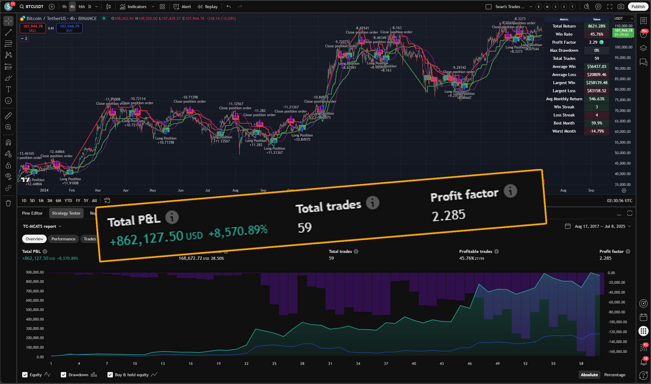This screenshot has width=651, height=384.
Task: Expand the TC-MCATS report dropdown
Action: coord(42,226)
